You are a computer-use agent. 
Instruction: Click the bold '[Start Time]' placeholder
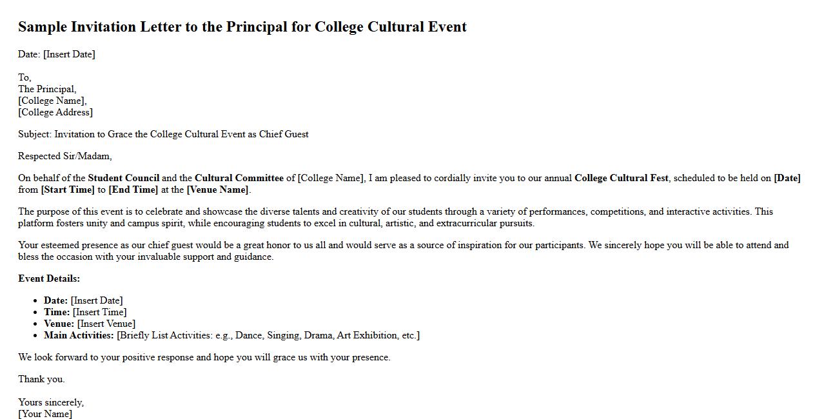click(x=68, y=190)
